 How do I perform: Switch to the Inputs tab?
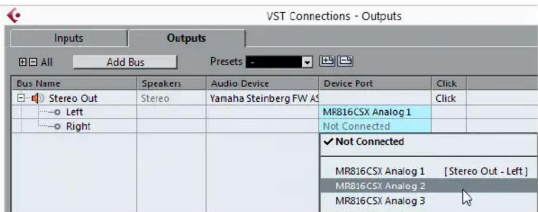point(69,38)
